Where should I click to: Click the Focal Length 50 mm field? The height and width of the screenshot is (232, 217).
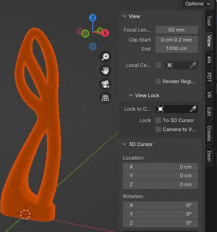tap(177, 30)
